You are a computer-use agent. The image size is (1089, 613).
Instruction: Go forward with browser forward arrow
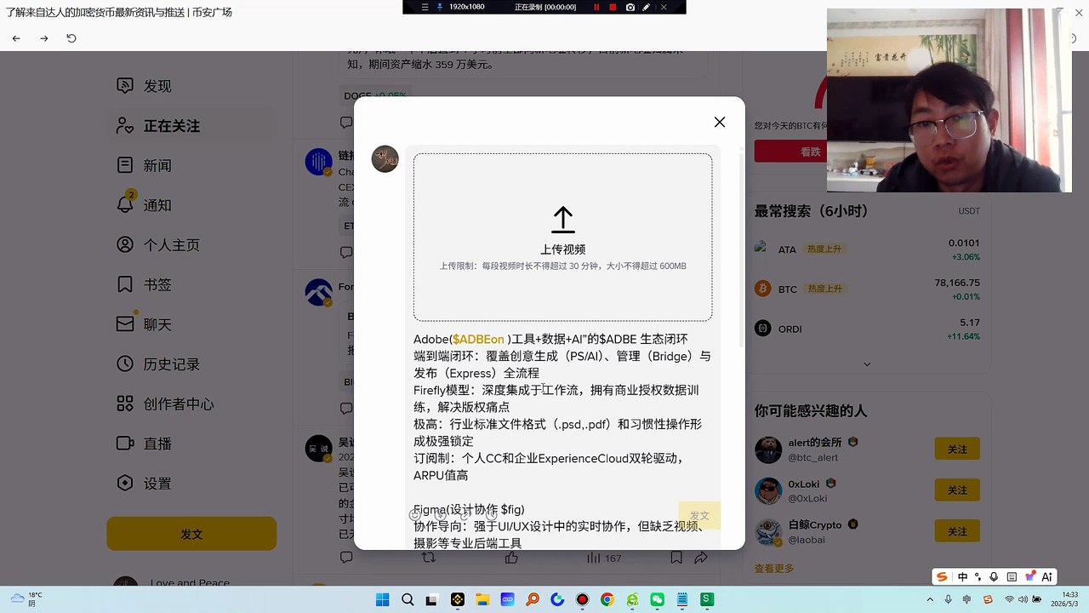(44, 38)
